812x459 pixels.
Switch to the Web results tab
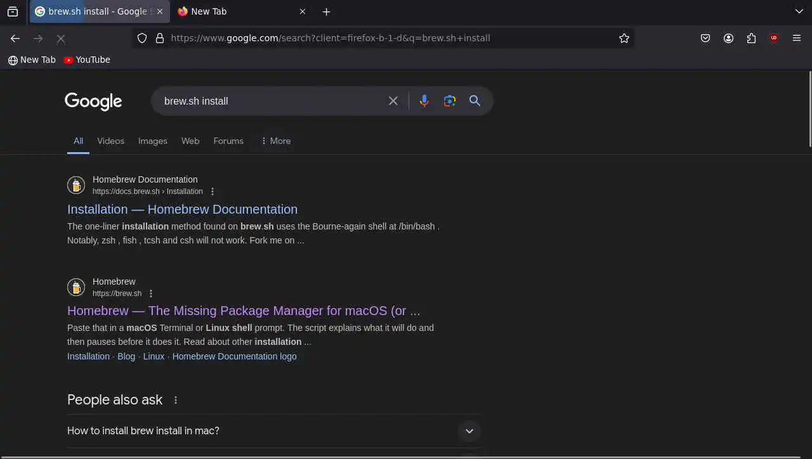coord(190,141)
